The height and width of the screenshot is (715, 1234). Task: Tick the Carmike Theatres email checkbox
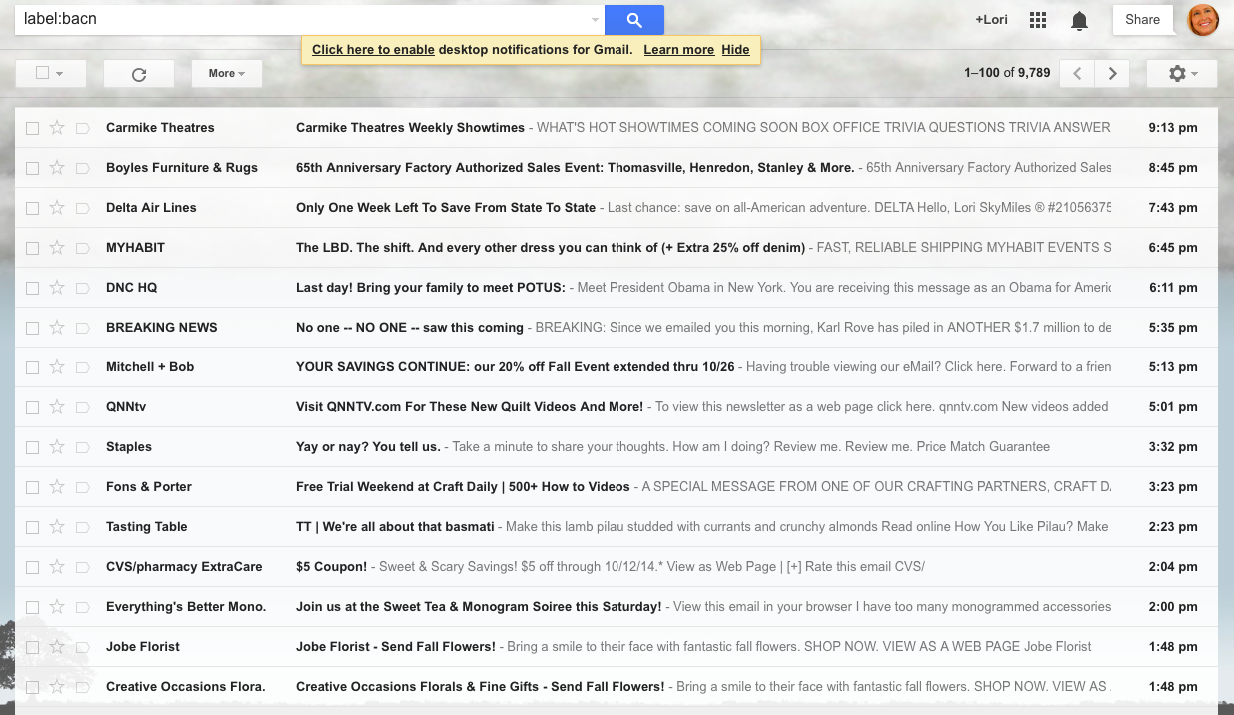tap(32, 128)
